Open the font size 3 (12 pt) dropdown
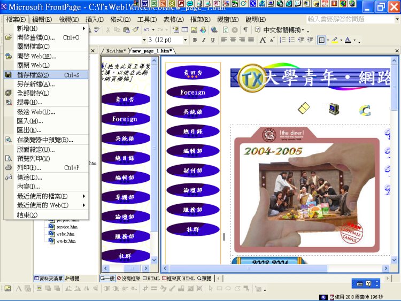The image size is (401, 301). pyautogui.click(x=185, y=40)
